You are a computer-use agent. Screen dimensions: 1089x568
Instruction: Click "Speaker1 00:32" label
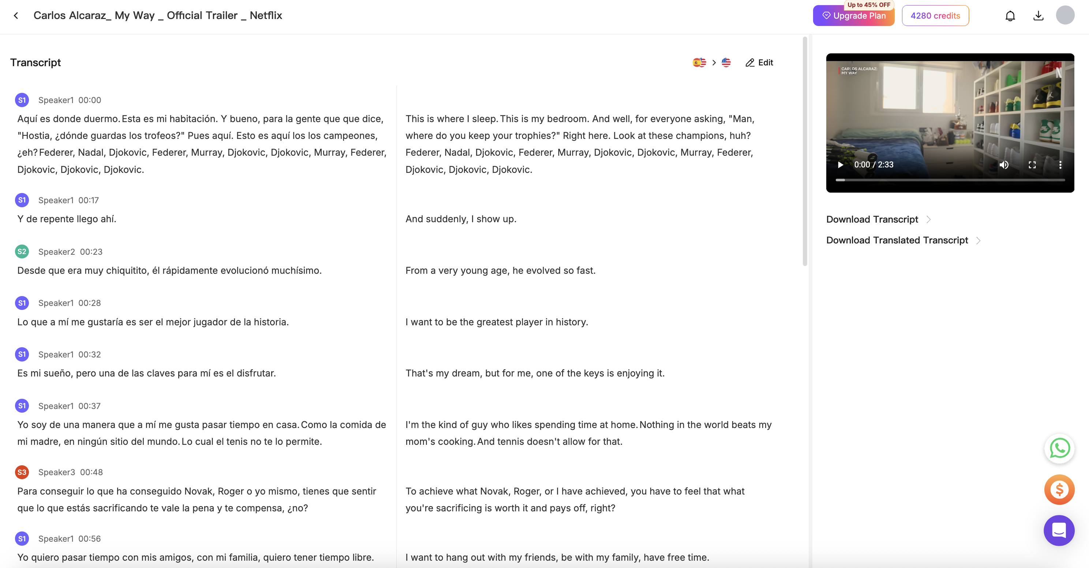coord(69,355)
